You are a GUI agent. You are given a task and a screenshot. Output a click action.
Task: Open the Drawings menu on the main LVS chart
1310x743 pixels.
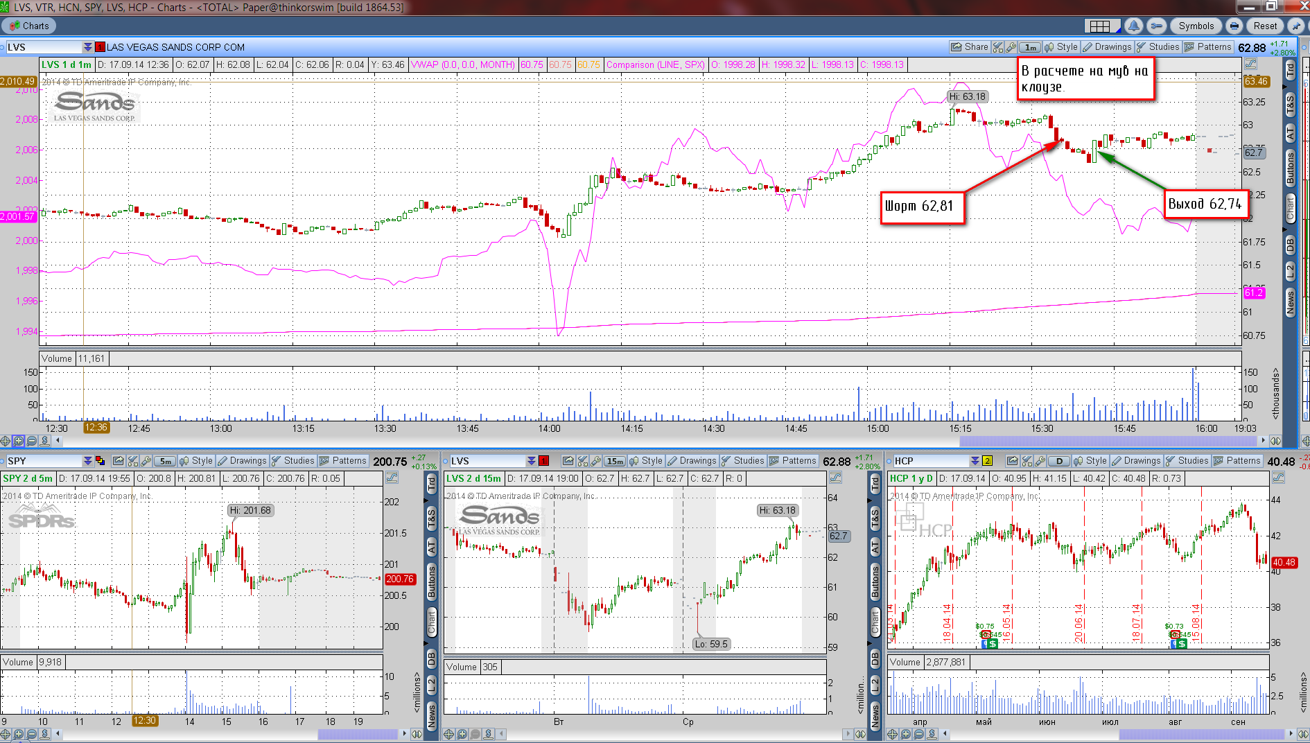1107,47
